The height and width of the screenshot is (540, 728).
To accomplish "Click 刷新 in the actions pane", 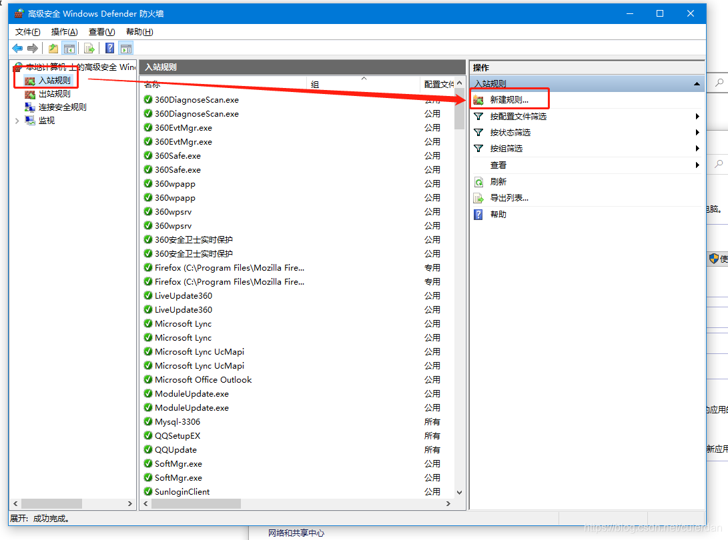I will click(498, 182).
